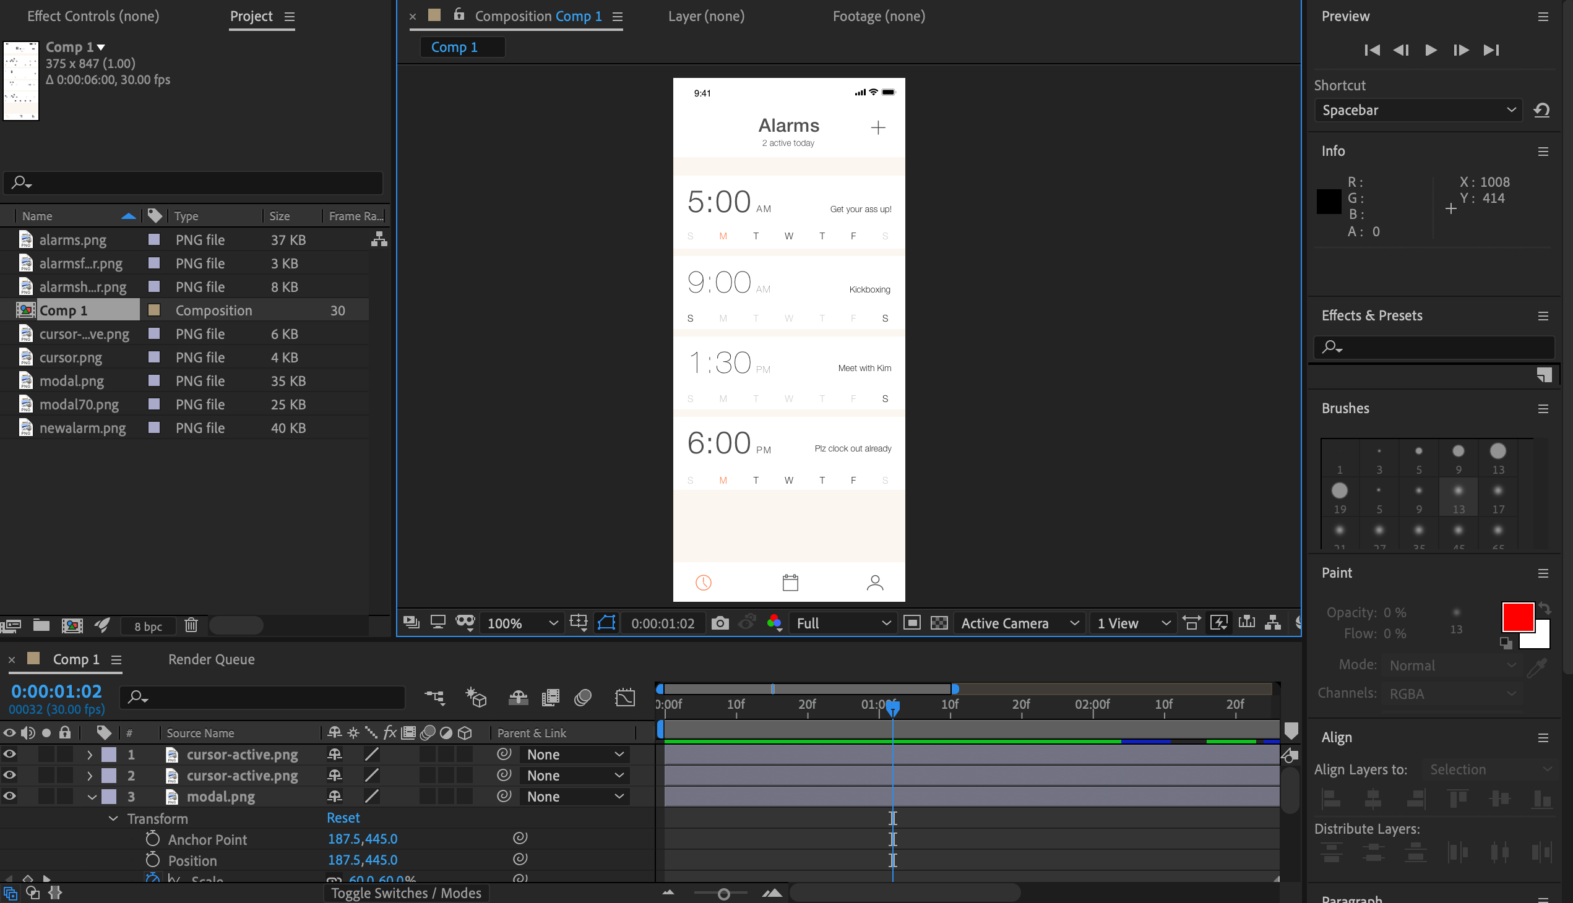Hide layer 1 cursor-active.png
This screenshot has width=1573, height=903.
(x=9, y=754)
